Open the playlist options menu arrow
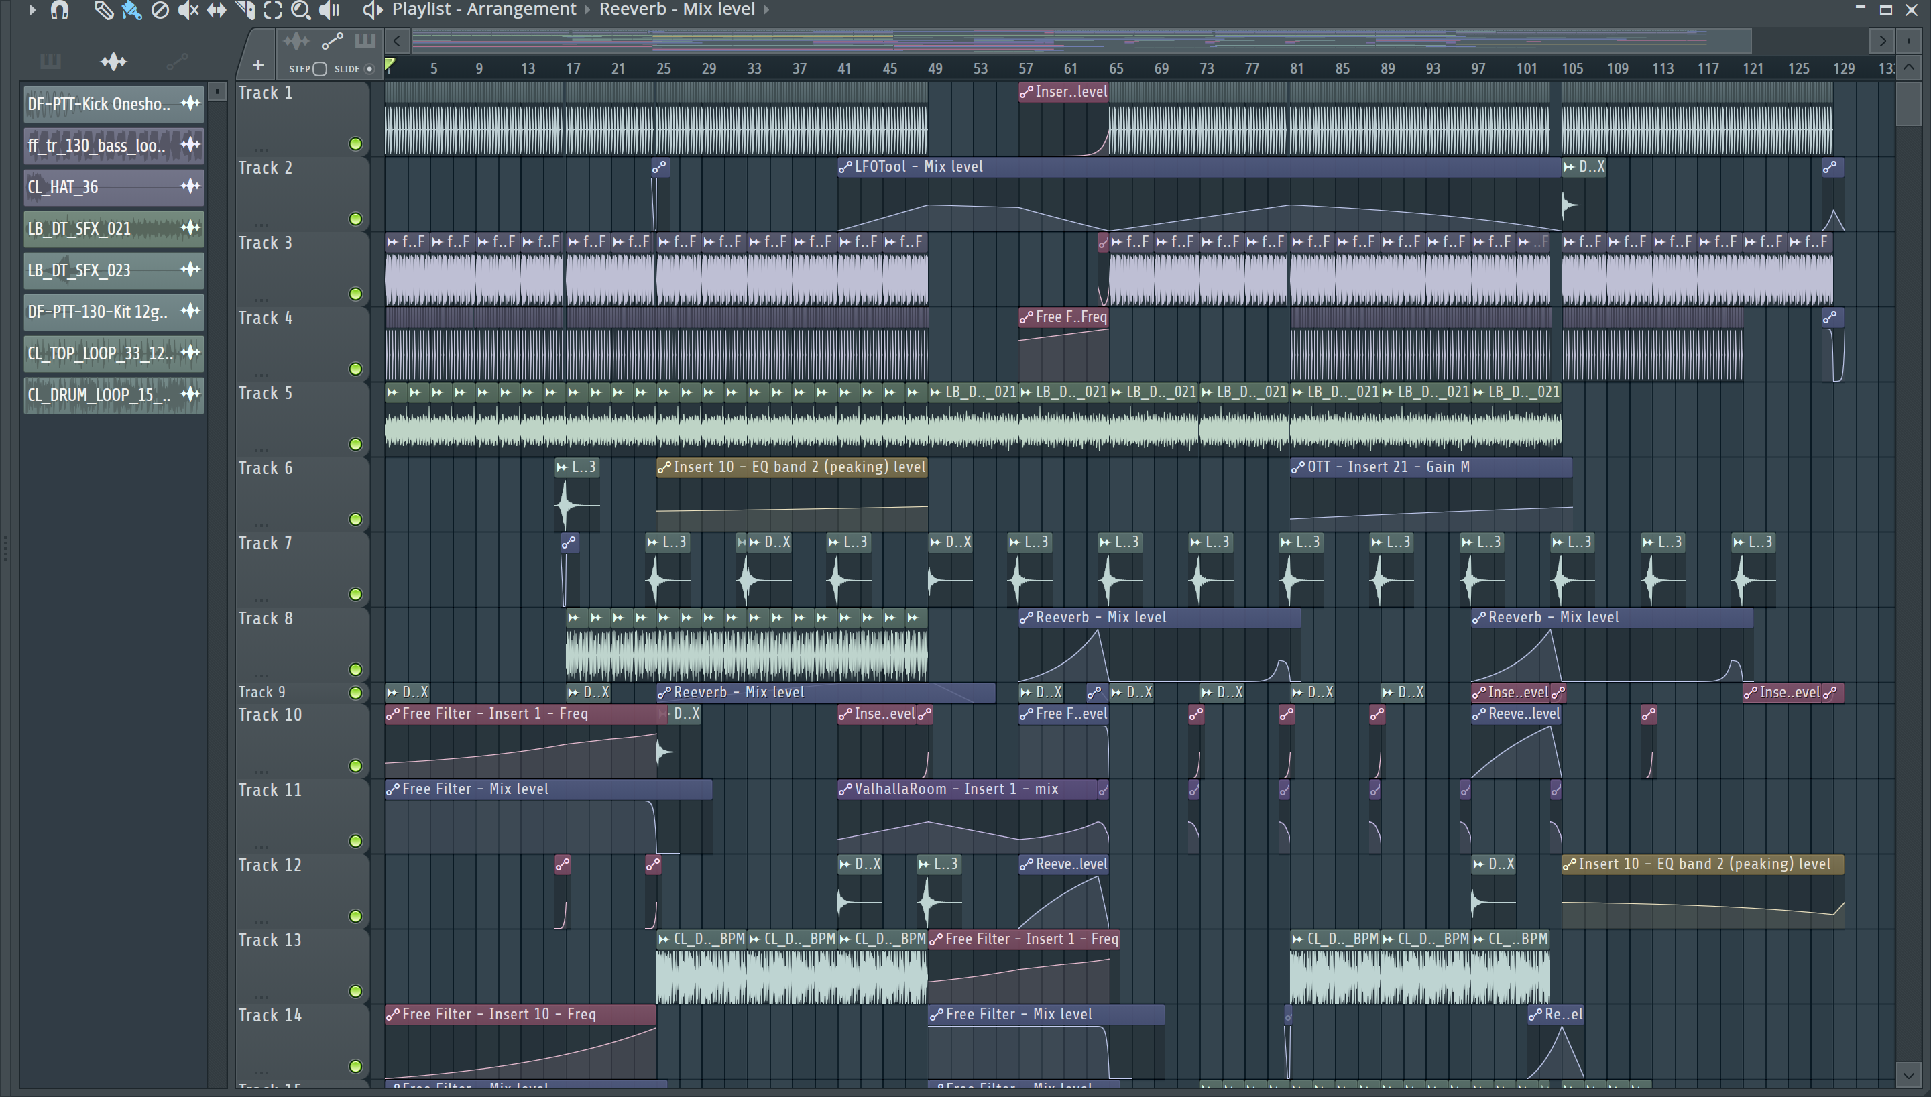The height and width of the screenshot is (1097, 1931). 32,10
